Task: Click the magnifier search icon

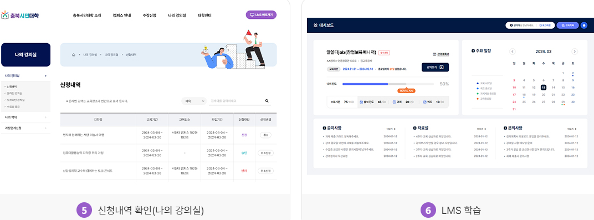Action: [x=267, y=101]
